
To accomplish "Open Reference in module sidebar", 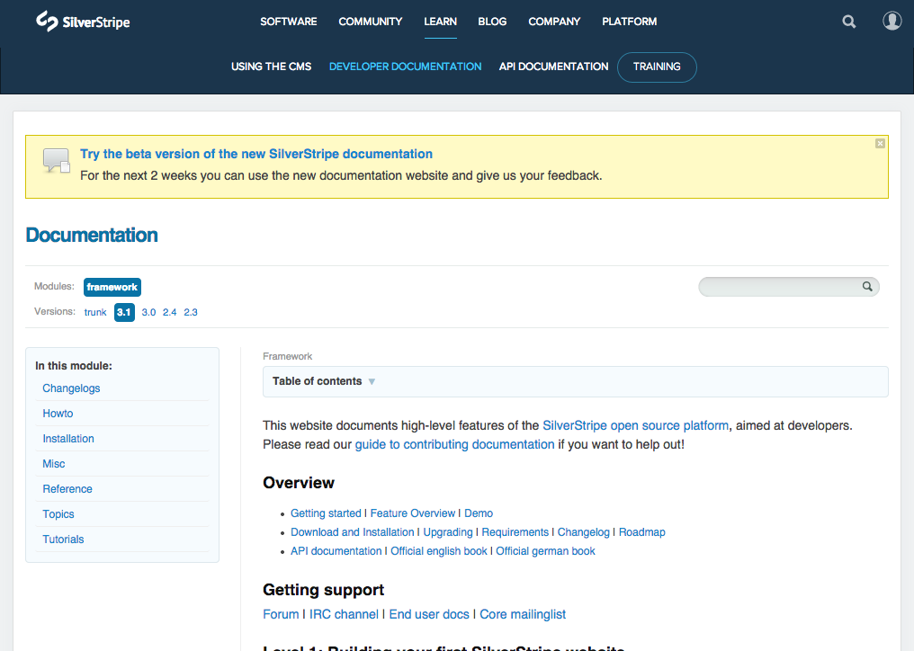I will [x=67, y=488].
